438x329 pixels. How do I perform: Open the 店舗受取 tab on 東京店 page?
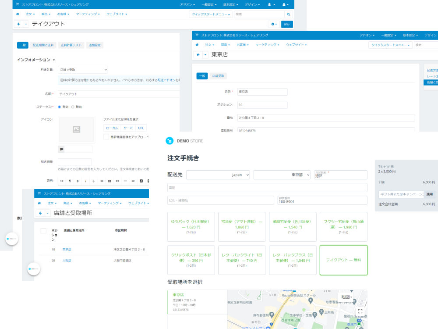pos(218,76)
